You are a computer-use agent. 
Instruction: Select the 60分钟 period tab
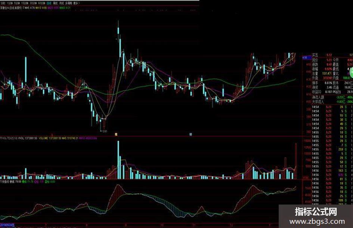[41, 3]
